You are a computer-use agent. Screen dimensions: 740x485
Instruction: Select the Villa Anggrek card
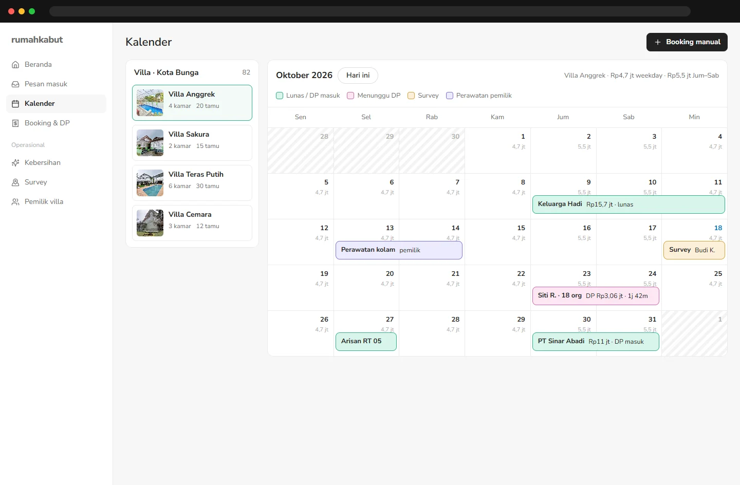[x=192, y=103]
